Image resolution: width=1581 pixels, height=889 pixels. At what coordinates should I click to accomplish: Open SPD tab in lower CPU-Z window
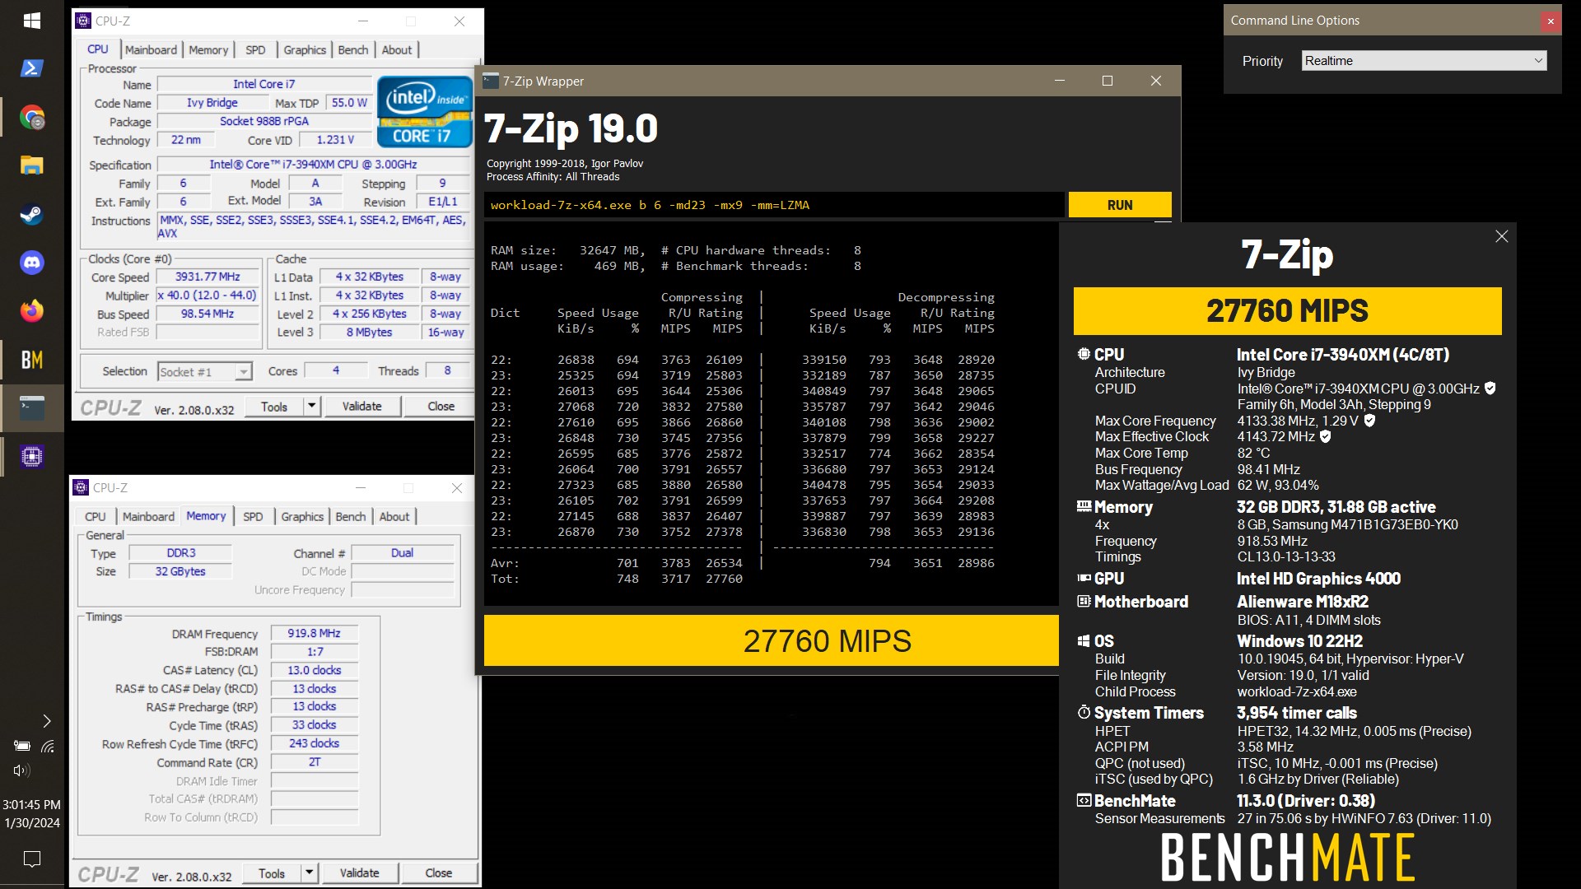pos(253,516)
